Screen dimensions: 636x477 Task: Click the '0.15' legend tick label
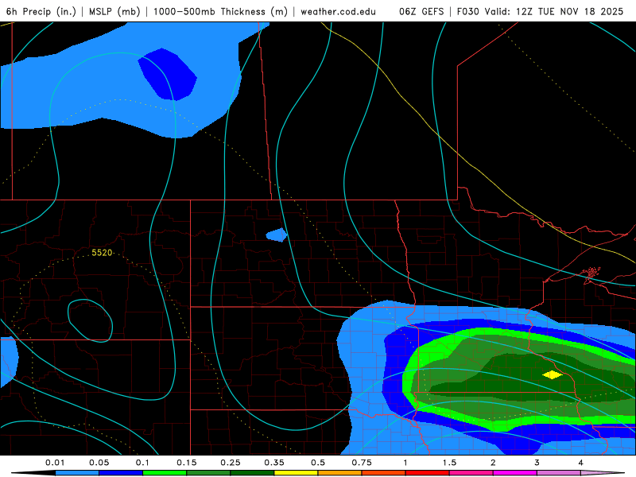pyautogui.click(x=187, y=463)
